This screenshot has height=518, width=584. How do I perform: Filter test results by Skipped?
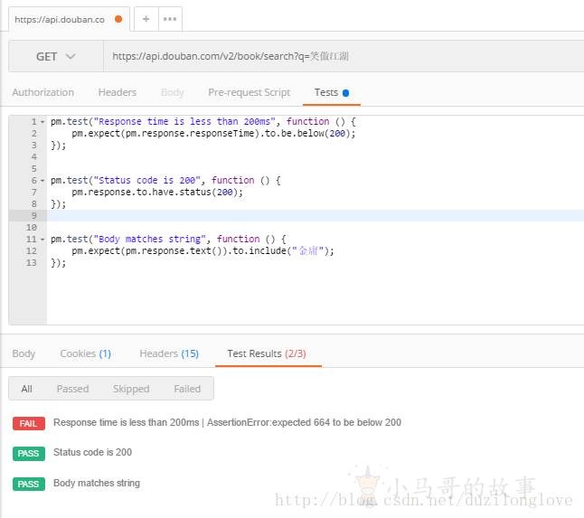131,389
